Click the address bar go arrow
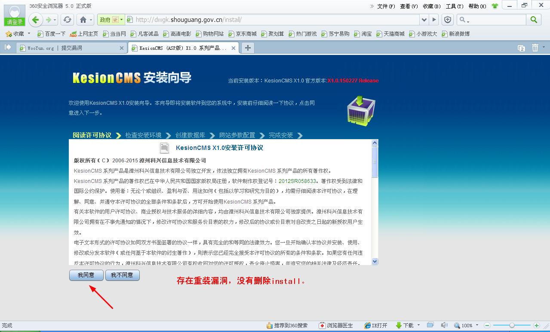 (434, 20)
